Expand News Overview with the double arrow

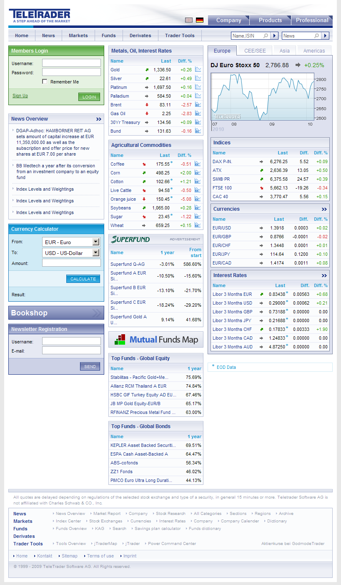(98, 119)
